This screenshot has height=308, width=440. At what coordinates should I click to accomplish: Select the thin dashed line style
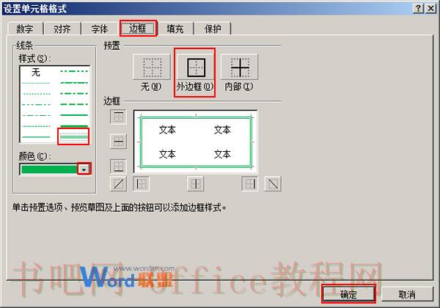[36, 126]
